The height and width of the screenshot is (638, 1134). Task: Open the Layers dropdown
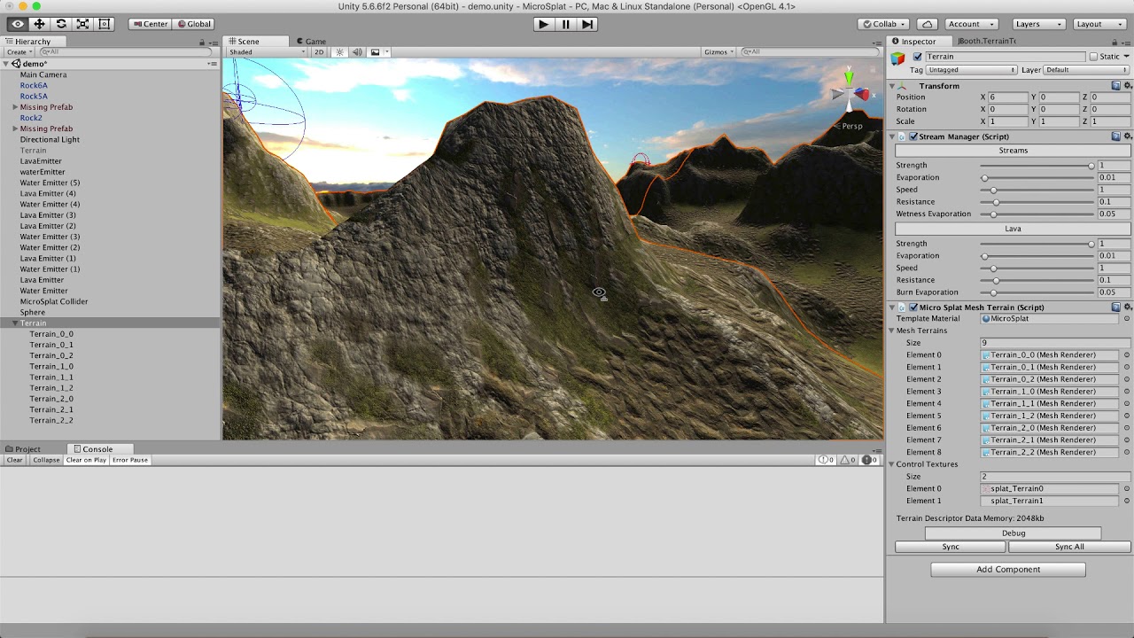click(x=1033, y=24)
